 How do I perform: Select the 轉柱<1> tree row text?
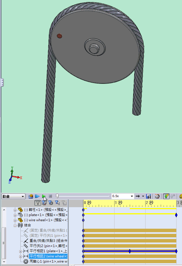pos(46,210)
